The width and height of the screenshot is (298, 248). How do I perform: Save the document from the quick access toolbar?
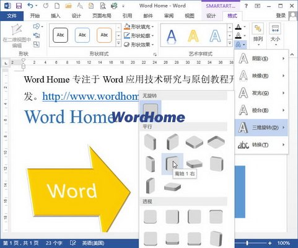pyautogui.click(x=19, y=6)
